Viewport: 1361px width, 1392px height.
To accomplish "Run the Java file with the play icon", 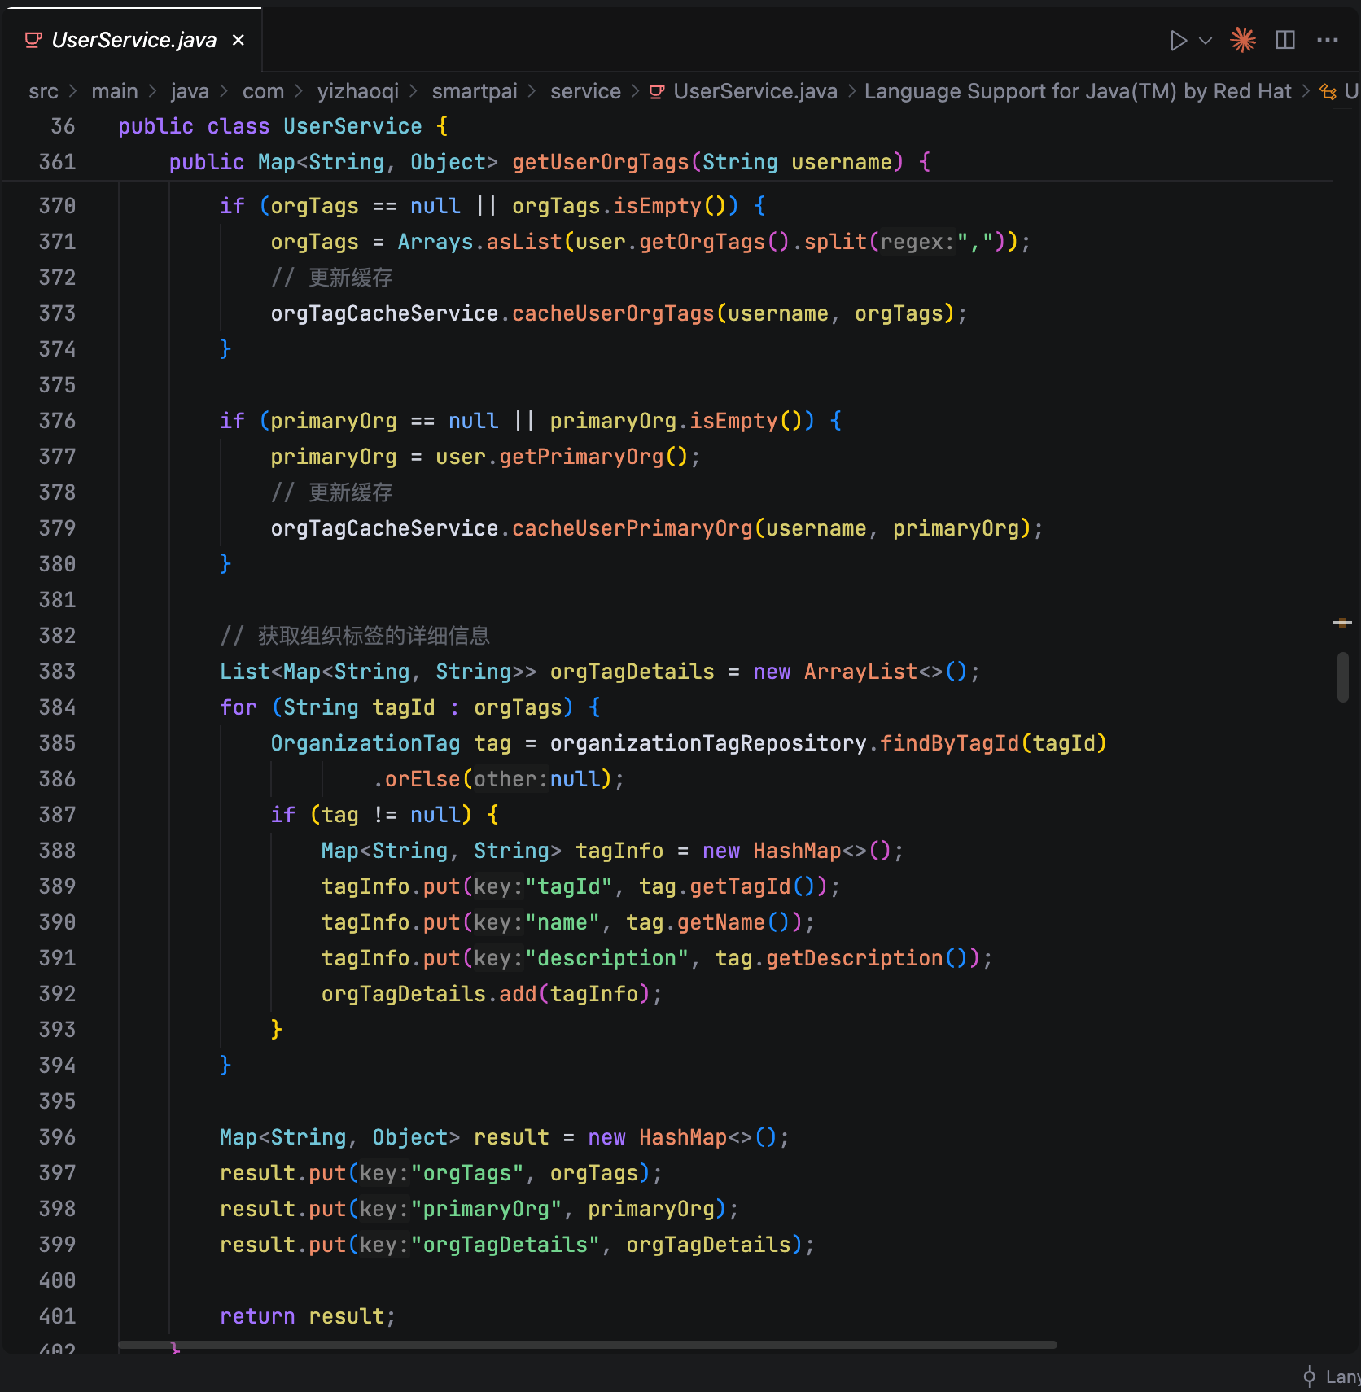I will point(1178,40).
